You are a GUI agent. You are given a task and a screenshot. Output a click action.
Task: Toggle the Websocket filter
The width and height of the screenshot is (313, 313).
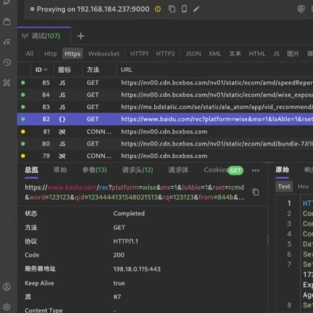(x=104, y=54)
